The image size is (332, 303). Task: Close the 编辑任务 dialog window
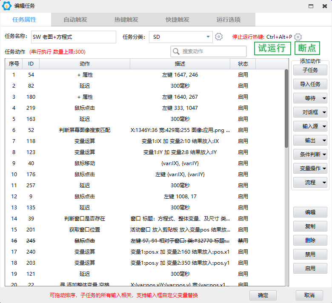[x=324, y=6]
